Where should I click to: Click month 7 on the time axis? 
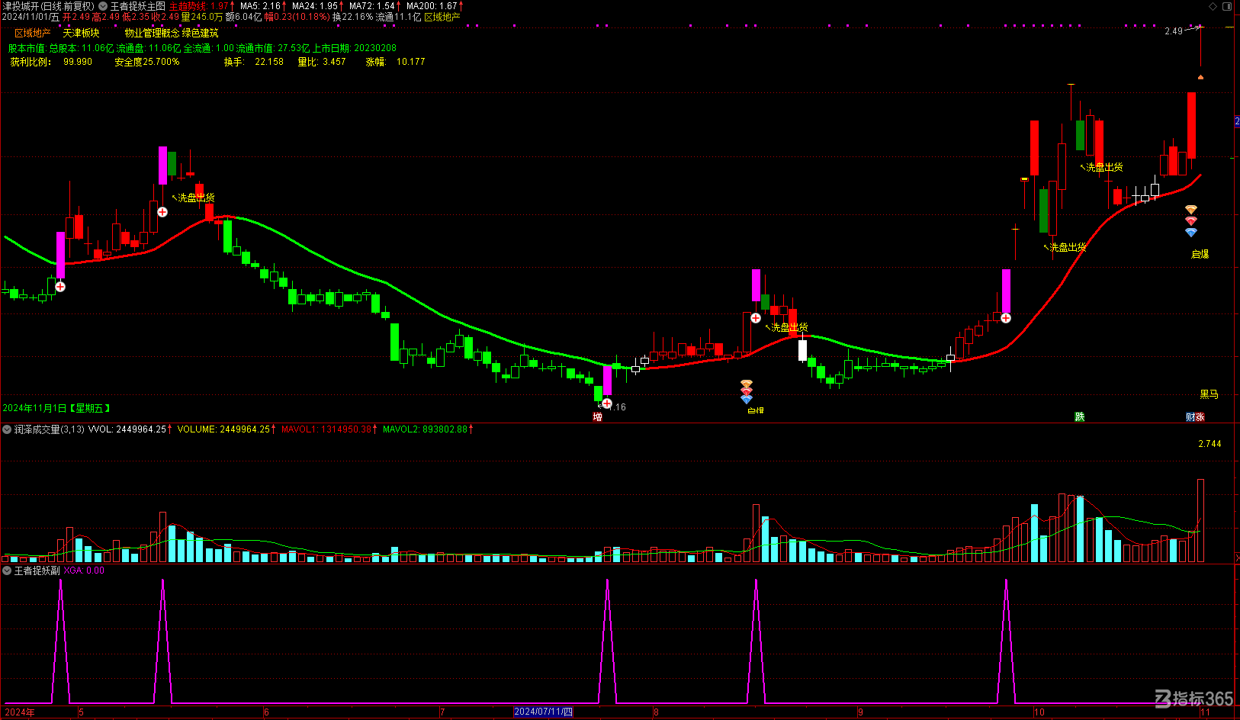(x=442, y=712)
